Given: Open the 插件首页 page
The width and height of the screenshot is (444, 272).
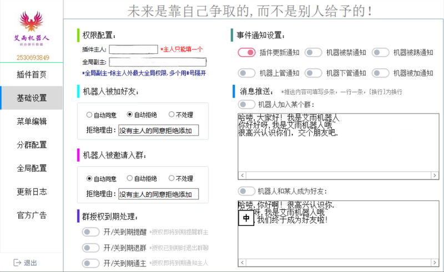Looking at the screenshot, I should pos(32,75).
